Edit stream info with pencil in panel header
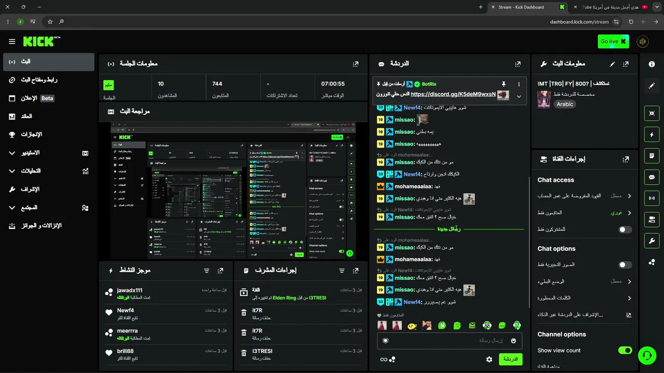This screenshot has width=664, height=373. pyautogui.click(x=612, y=64)
